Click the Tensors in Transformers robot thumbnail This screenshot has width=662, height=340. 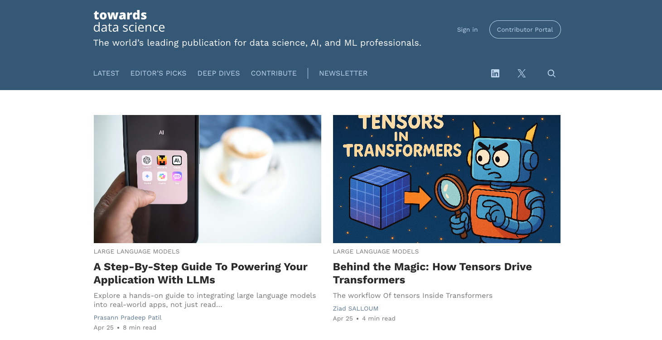coord(446,178)
